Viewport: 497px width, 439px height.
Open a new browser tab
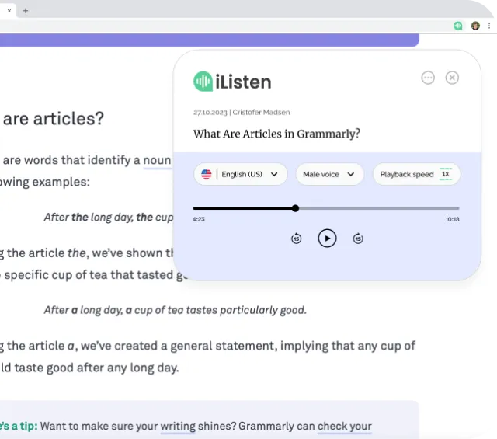pos(26,10)
